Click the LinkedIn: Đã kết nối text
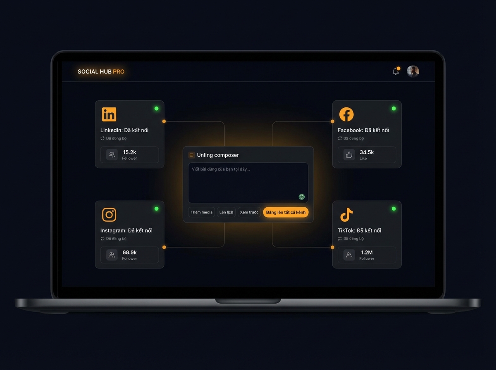 tap(124, 130)
